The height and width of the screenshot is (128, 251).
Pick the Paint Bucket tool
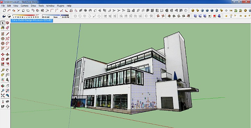(x=3, y=28)
